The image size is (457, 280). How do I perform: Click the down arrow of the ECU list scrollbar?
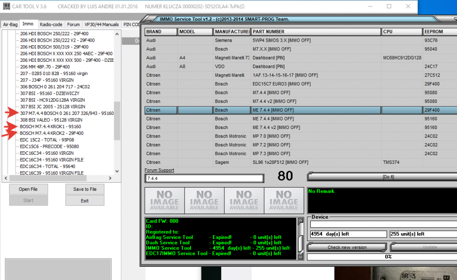[117, 171]
